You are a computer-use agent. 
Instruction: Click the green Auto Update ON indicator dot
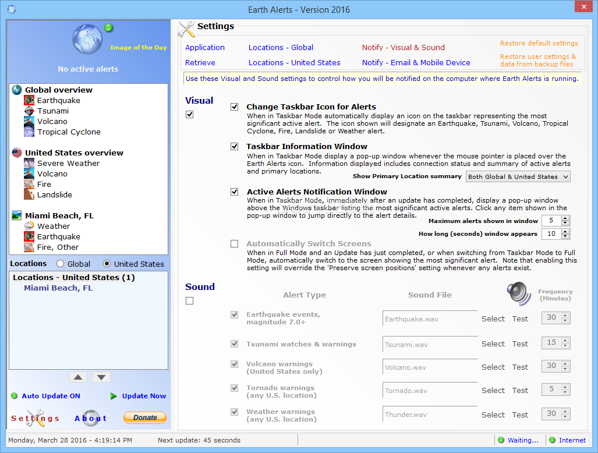click(x=15, y=396)
